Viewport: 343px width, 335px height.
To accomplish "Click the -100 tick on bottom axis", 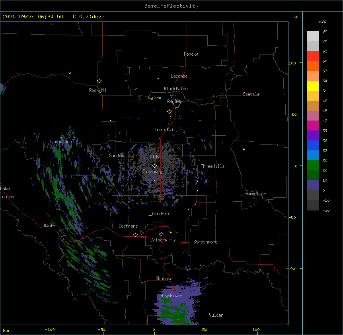I will (x=50, y=329).
